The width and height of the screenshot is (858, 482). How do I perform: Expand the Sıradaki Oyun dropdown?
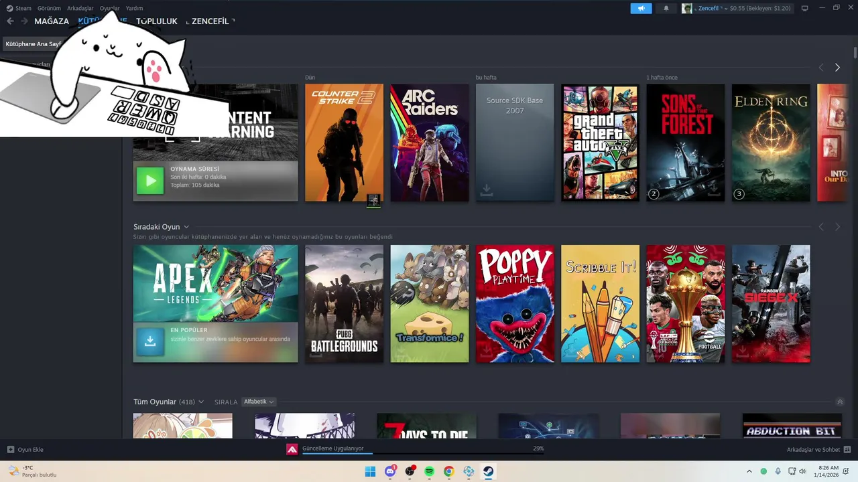pos(186,227)
